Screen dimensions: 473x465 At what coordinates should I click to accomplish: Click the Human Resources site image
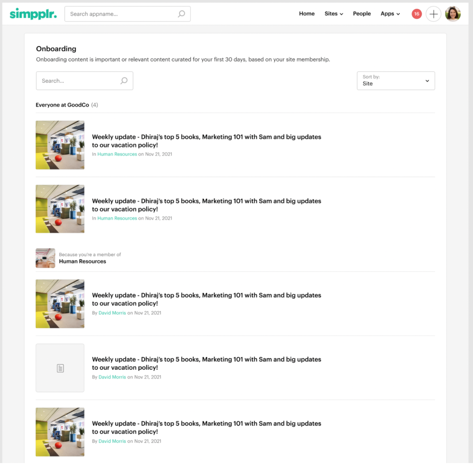[x=45, y=258]
